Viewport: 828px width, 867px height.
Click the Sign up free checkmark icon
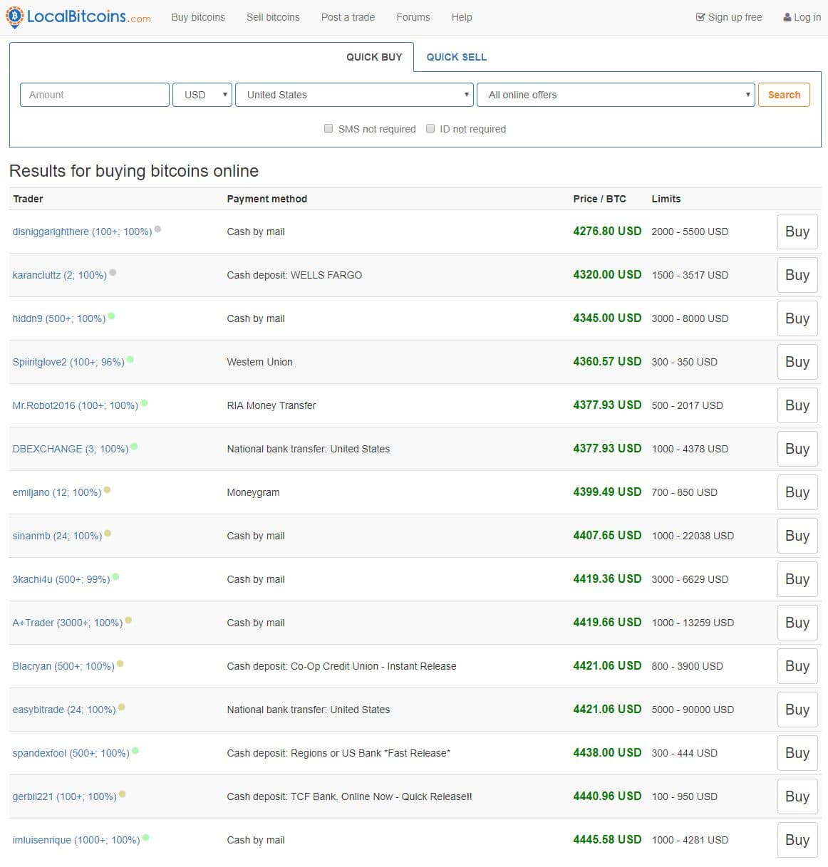[x=700, y=17]
